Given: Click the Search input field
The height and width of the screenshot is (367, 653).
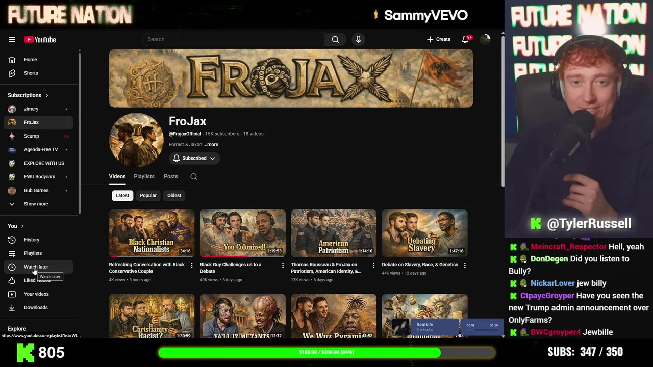Looking at the screenshot, I should [234, 39].
